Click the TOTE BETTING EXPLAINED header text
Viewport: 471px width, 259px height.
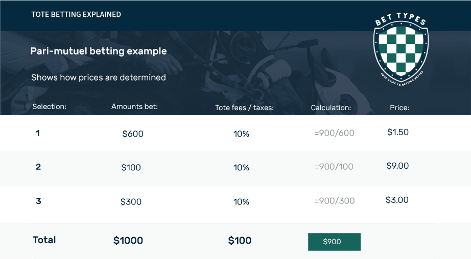(x=76, y=14)
